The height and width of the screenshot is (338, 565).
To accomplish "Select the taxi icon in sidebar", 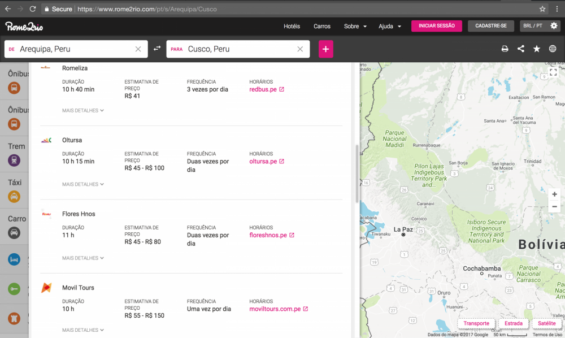I will pyautogui.click(x=14, y=197).
